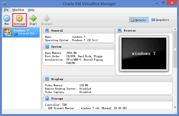Switch to the Snapshots view

coord(160,20)
